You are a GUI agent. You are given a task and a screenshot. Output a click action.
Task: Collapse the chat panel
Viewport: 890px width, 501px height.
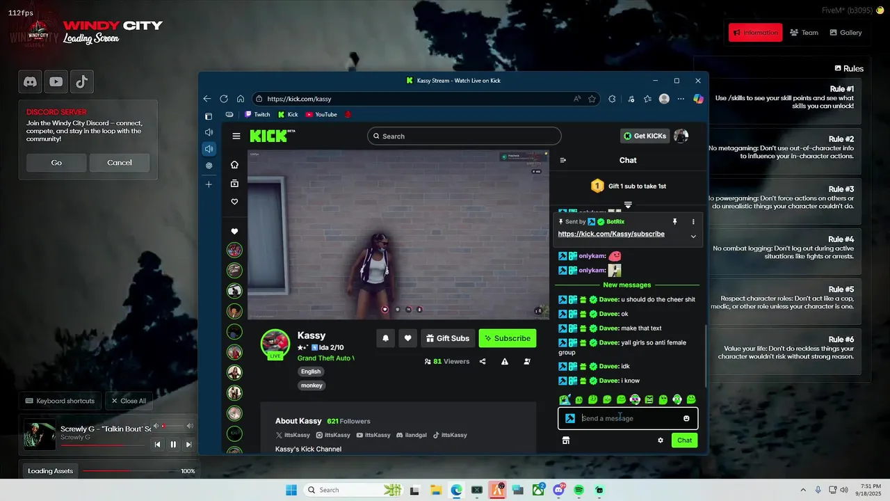(x=563, y=160)
